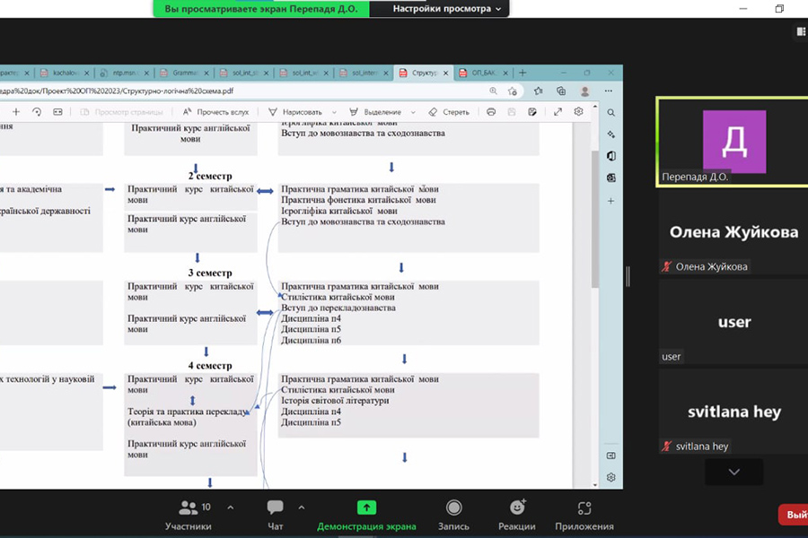Image resolution: width=808 pixels, height=538 pixels.
Task: Open the Приложения apps panel
Action: (x=584, y=515)
